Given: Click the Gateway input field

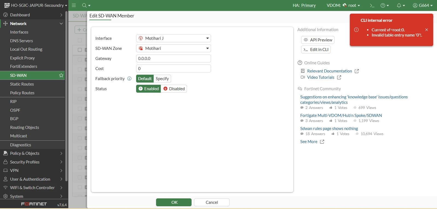Looking at the screenshot, I should (174, 59).
